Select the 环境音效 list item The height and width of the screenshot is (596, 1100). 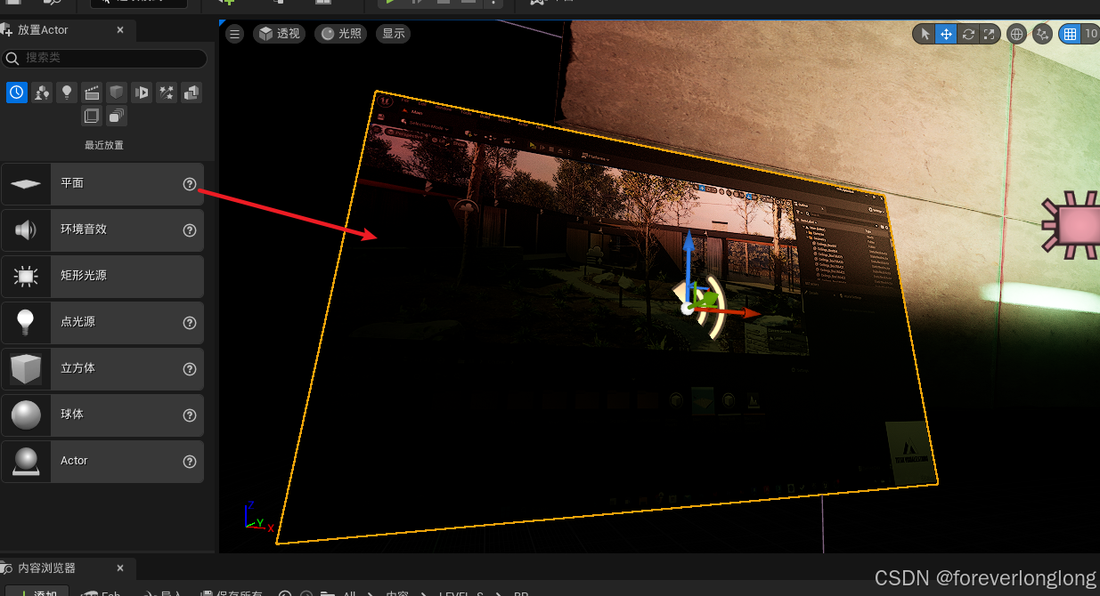point(102,230)
